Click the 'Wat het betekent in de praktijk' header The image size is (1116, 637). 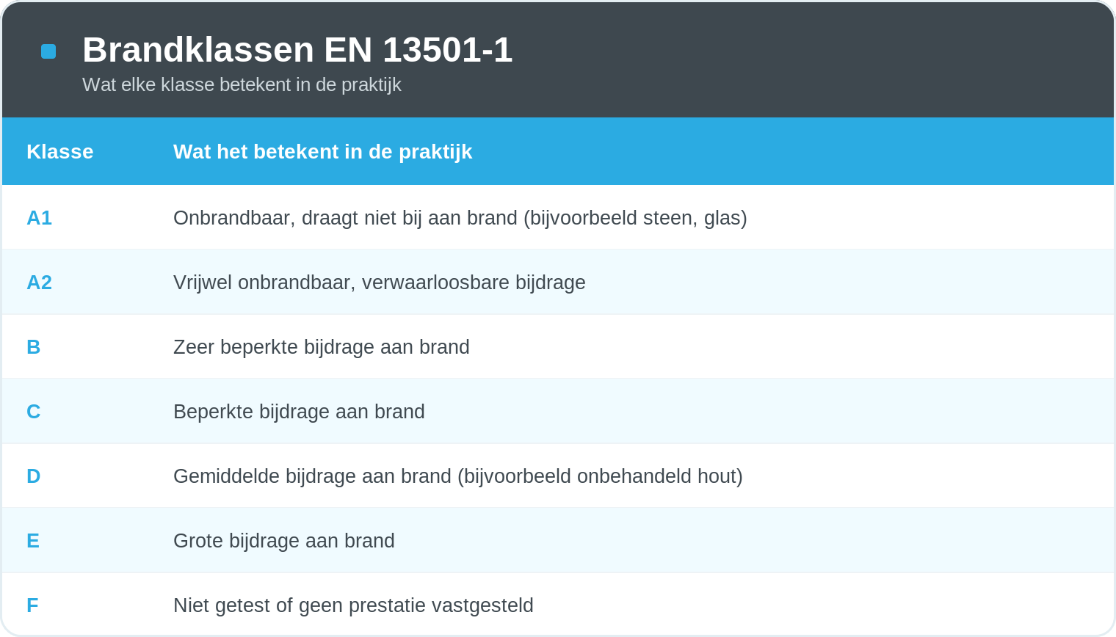tap(322, 151)
